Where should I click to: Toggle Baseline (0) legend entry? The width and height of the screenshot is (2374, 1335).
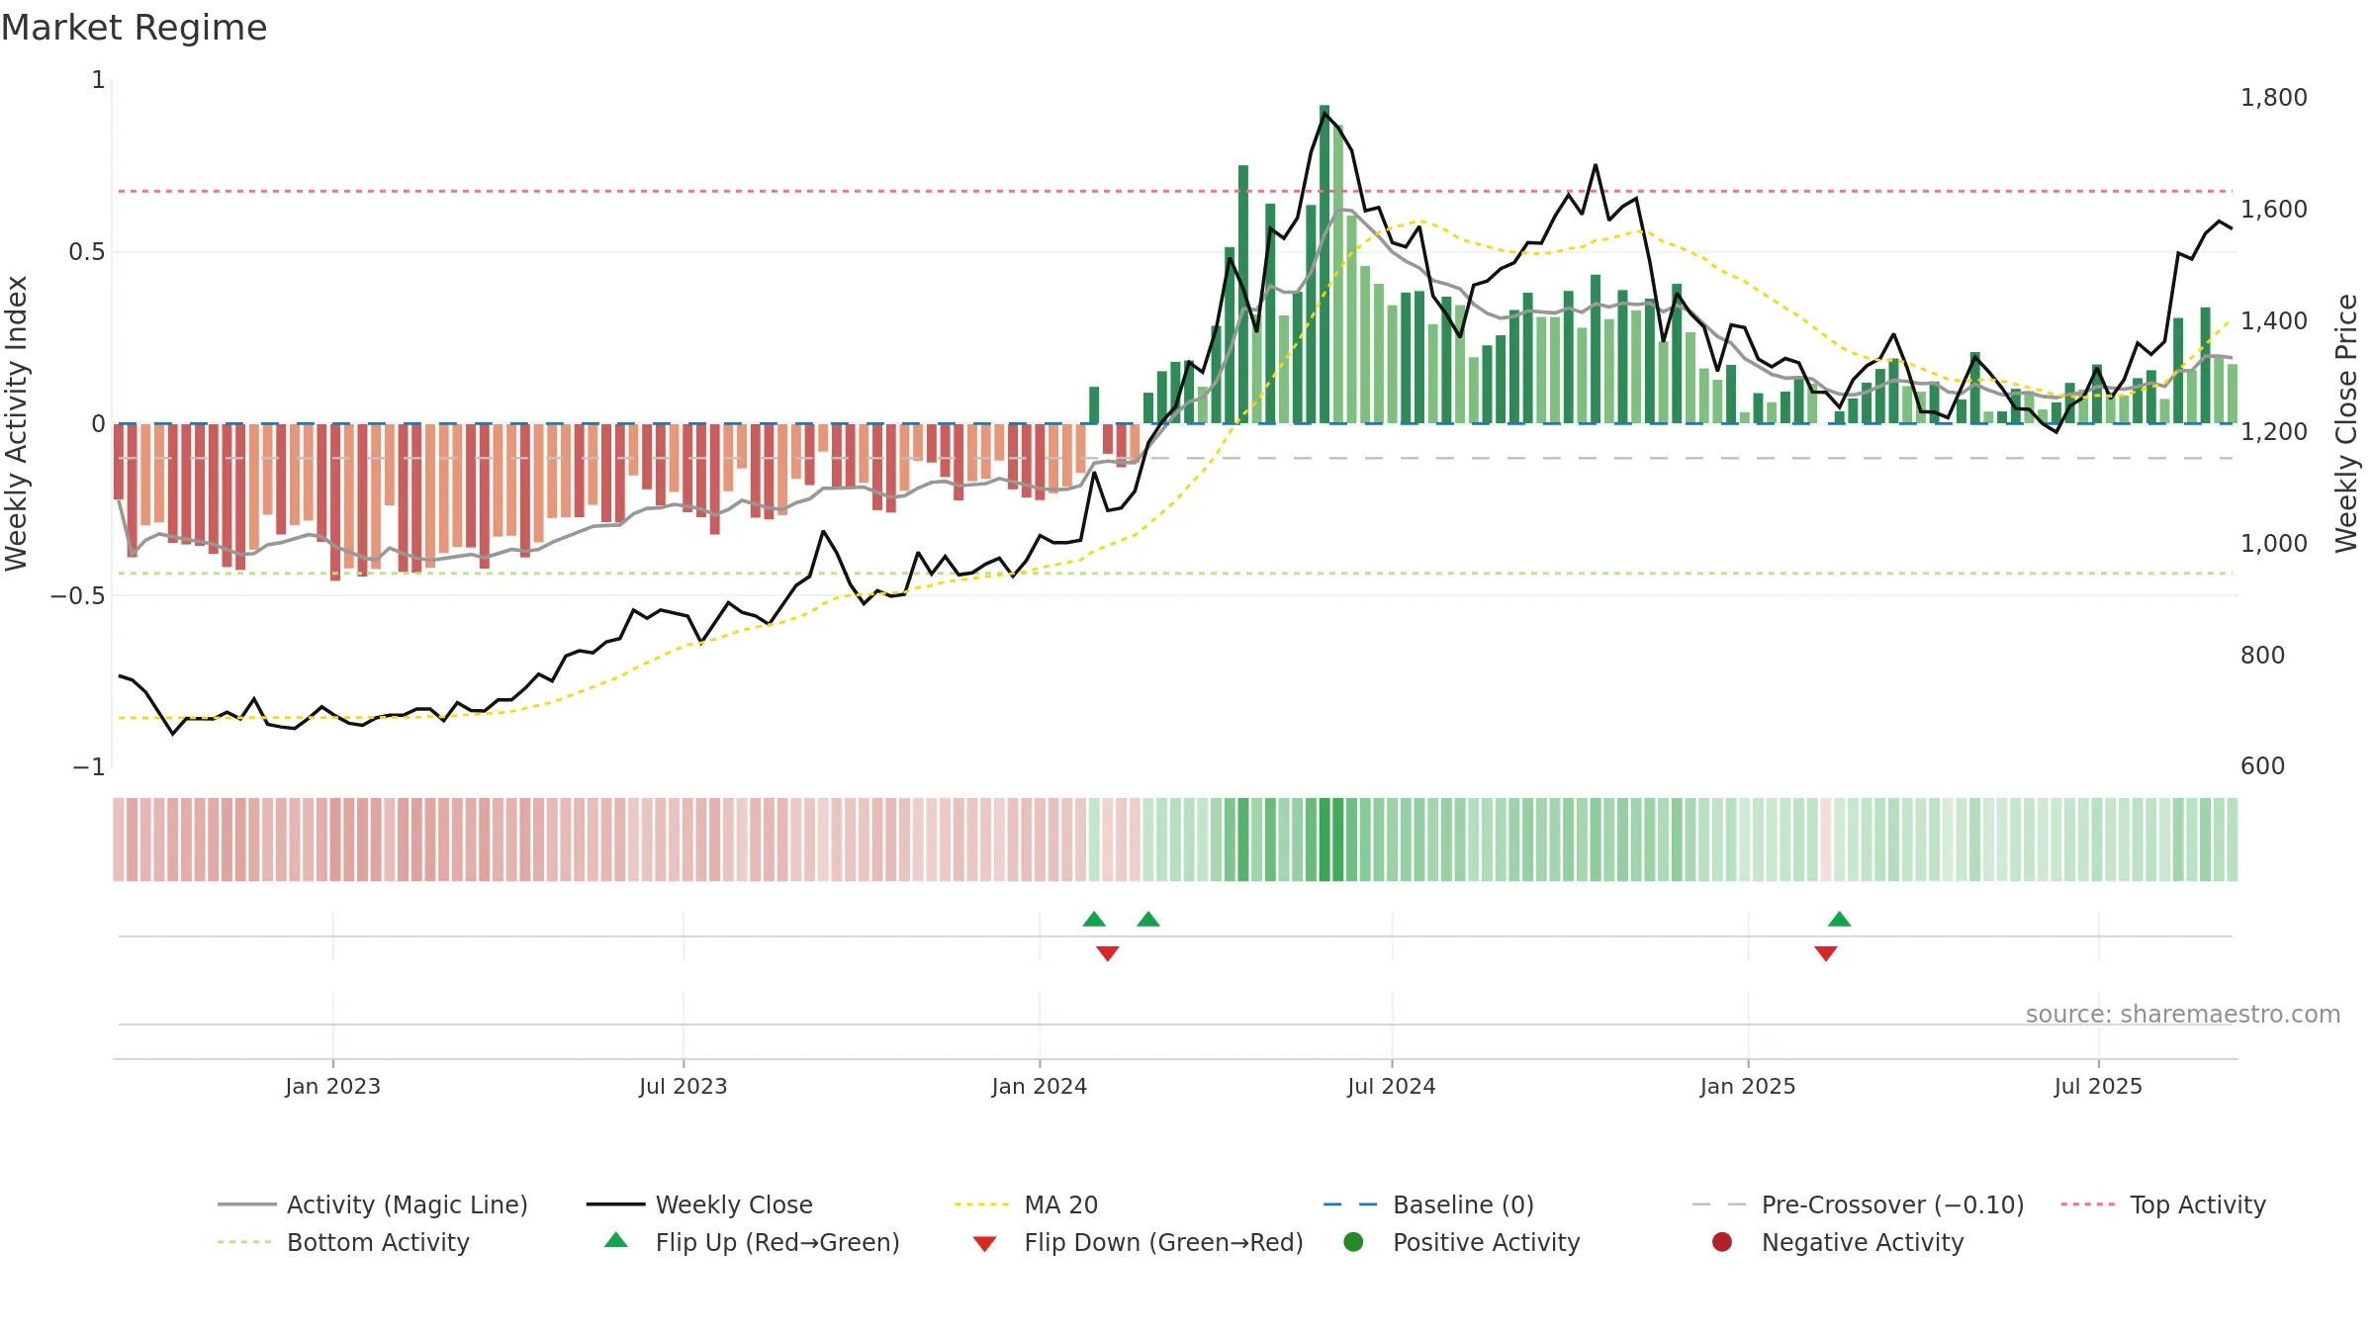coord(1428,1204)
